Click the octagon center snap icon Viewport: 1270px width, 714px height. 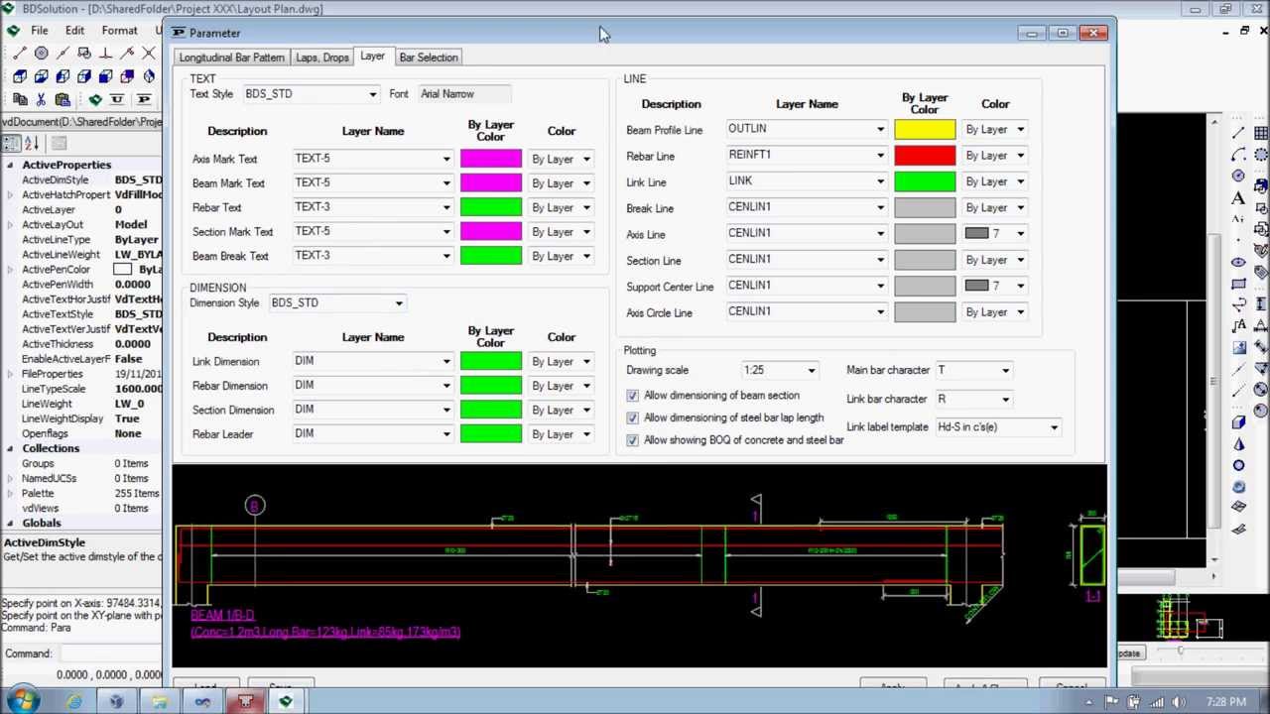(42, 54)
